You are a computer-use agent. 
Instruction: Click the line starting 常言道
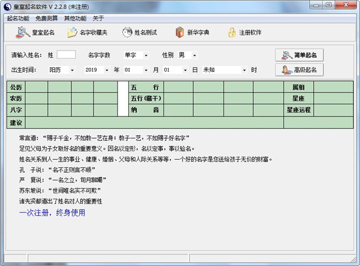pyautogui.click(x=104, y=138)
